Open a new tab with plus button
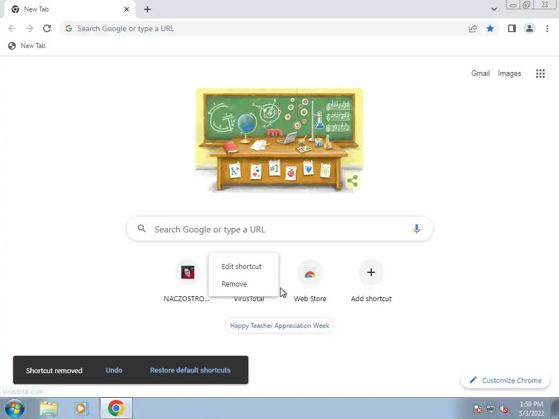This screenshot has height=419, width=559. [x=147, y=9]
